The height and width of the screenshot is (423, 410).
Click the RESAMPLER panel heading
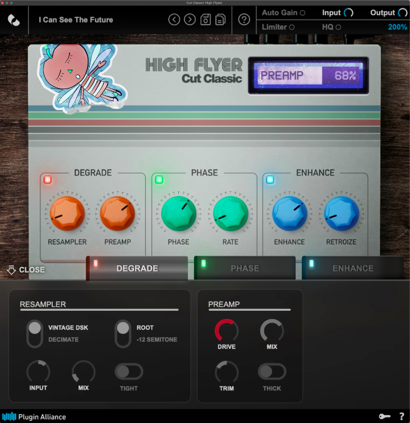(43, 304)
